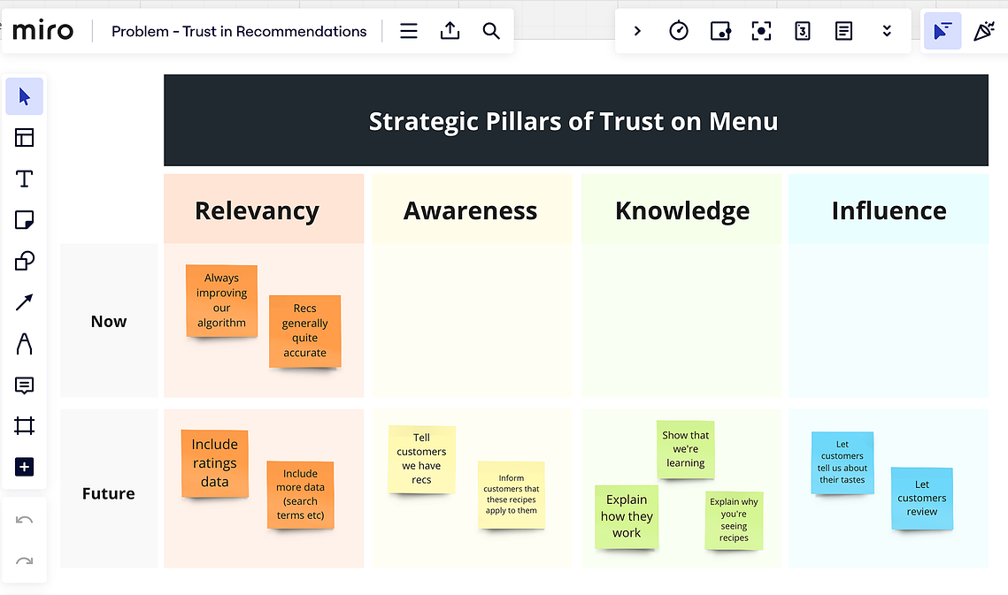This screenshot has width=1008, height=595.
Task: Open the notes panel icon
Action: pyautogui.click(x=843, y=31)
